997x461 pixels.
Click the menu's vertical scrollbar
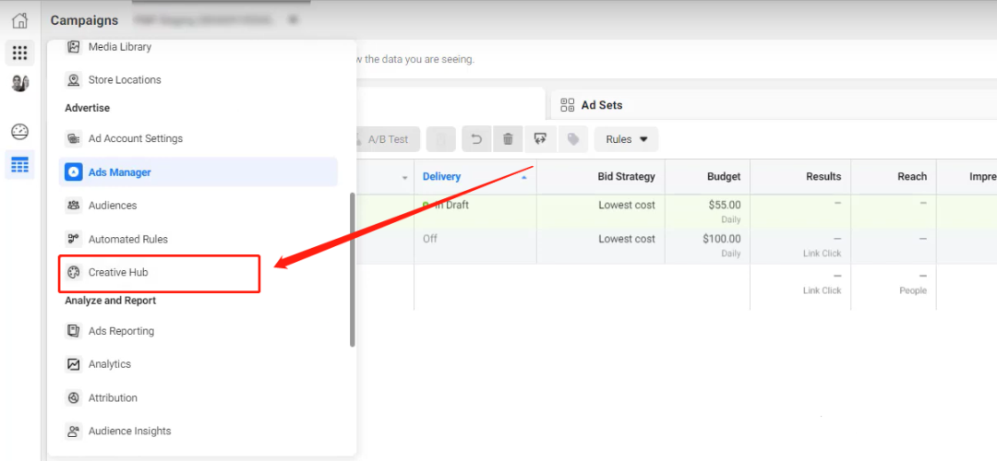(x=353, y=270)
